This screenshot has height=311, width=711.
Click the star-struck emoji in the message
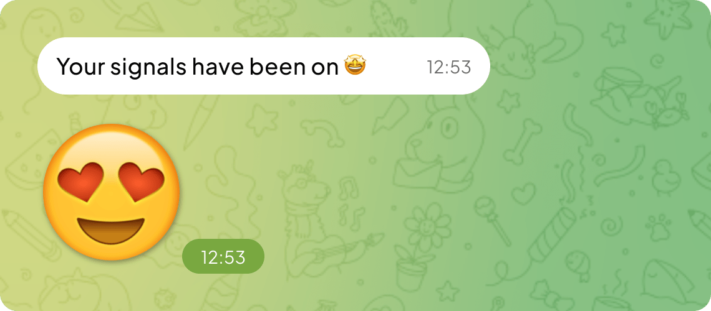coord(355,67)
